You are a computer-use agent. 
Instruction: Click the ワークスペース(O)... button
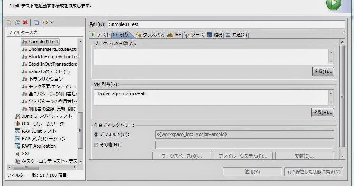tap(182, 156)
